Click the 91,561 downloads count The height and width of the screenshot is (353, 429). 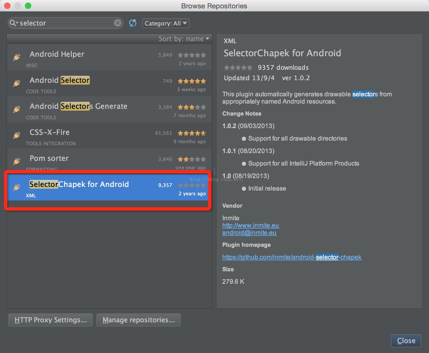tap(164, 133)
